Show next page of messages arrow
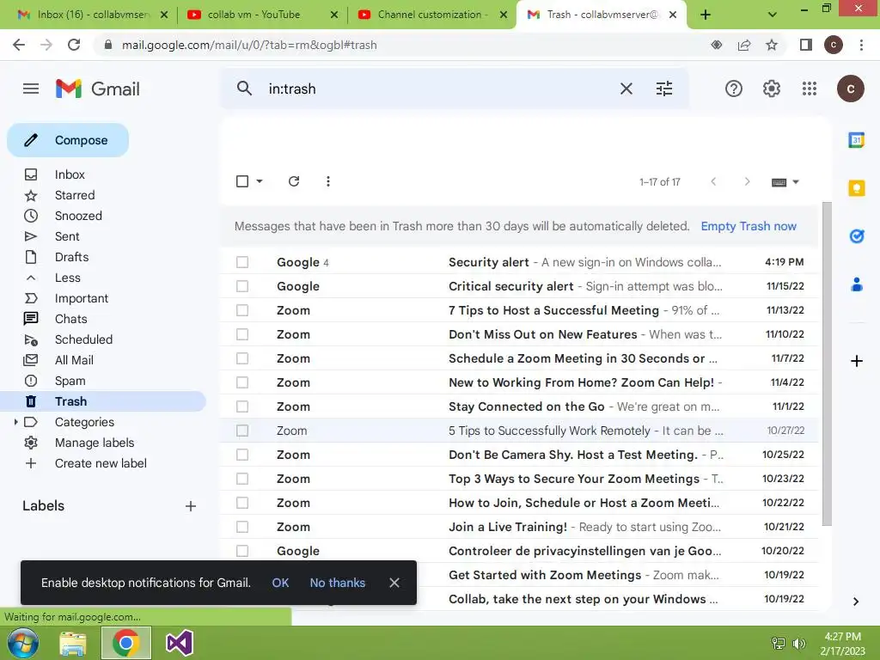 (x=747, y=181)
